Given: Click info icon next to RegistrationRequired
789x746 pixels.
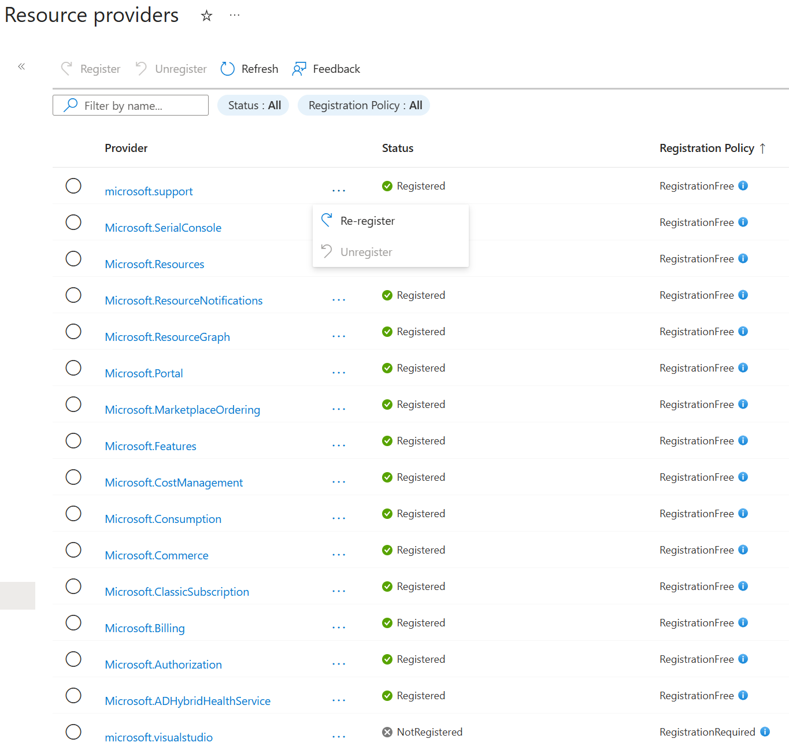Looking at the screenshot, I should [765, 732].
